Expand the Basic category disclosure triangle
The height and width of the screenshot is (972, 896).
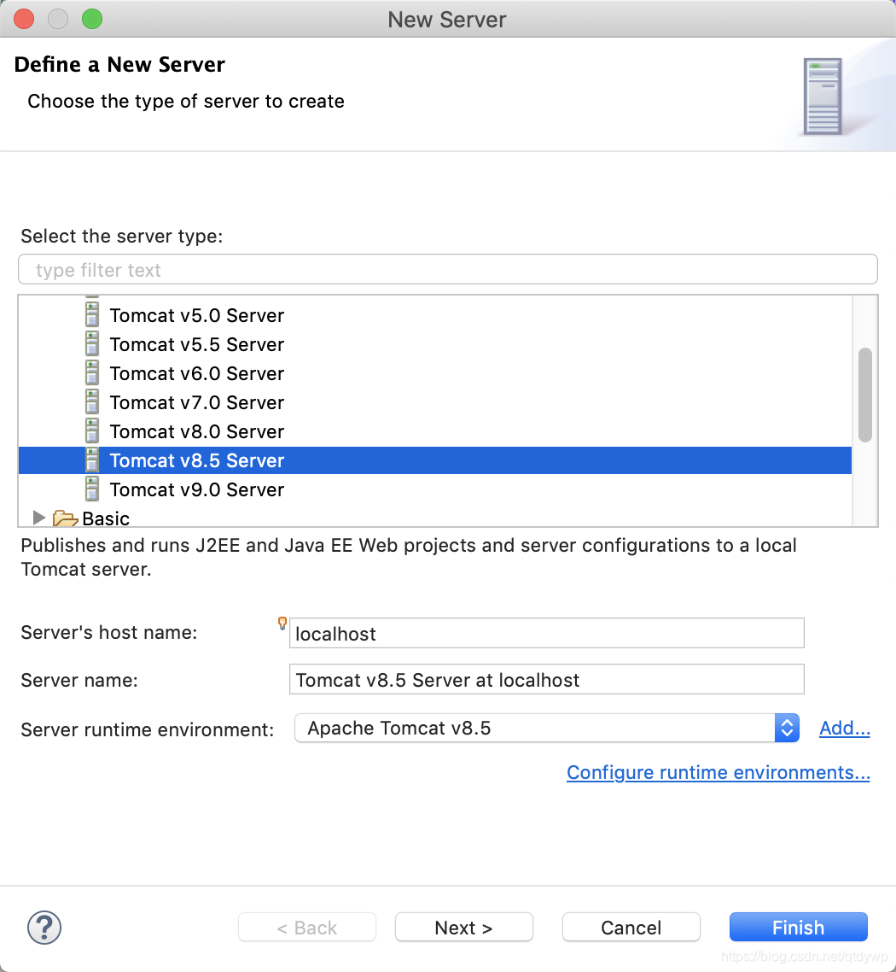coord(38,518)
